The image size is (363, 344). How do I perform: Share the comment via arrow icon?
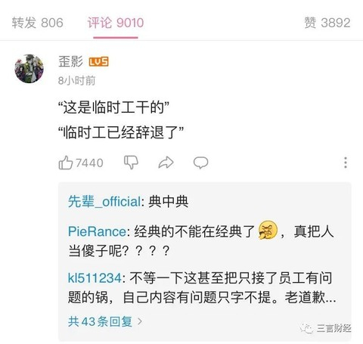coord(166,163)
